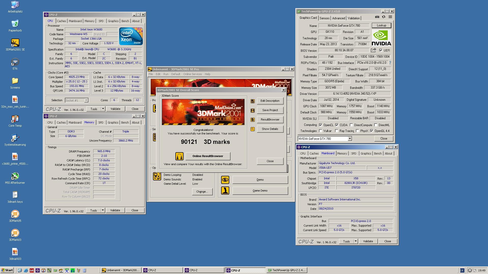Toggle the CUDA checkbox

click(x=337, y=125)
